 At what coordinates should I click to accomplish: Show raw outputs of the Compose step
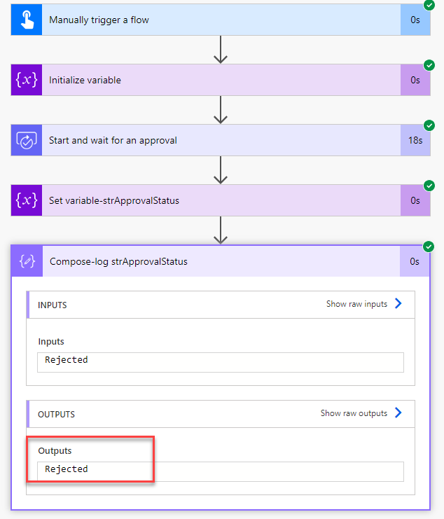(361, 413)
